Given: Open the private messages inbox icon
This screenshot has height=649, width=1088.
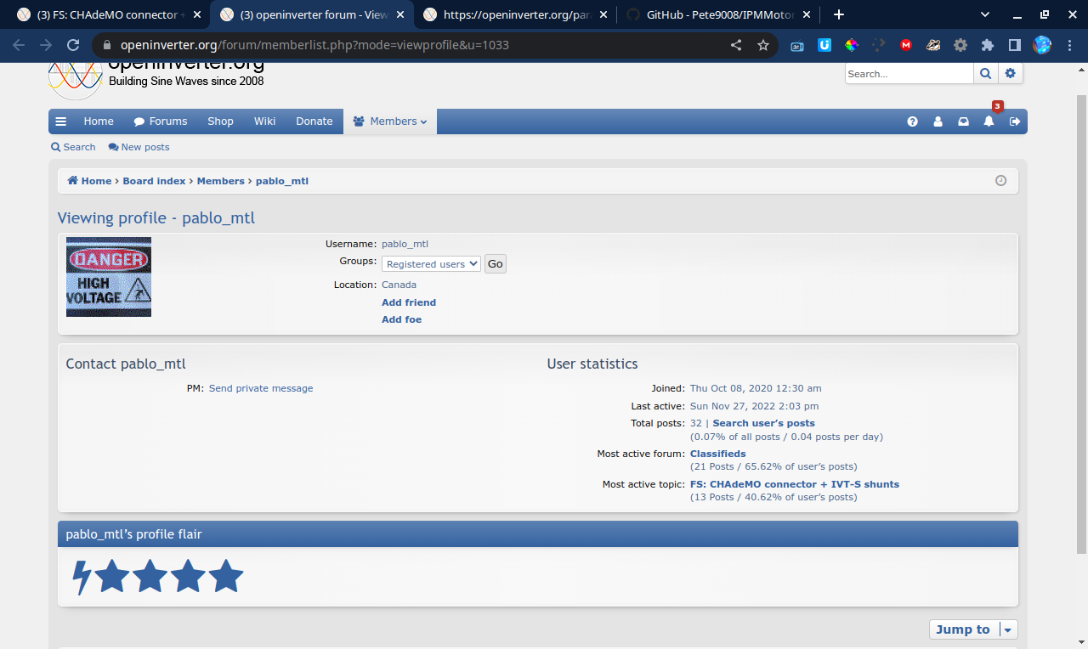Looking at the screenshot, I should click(x=963, y=121).
